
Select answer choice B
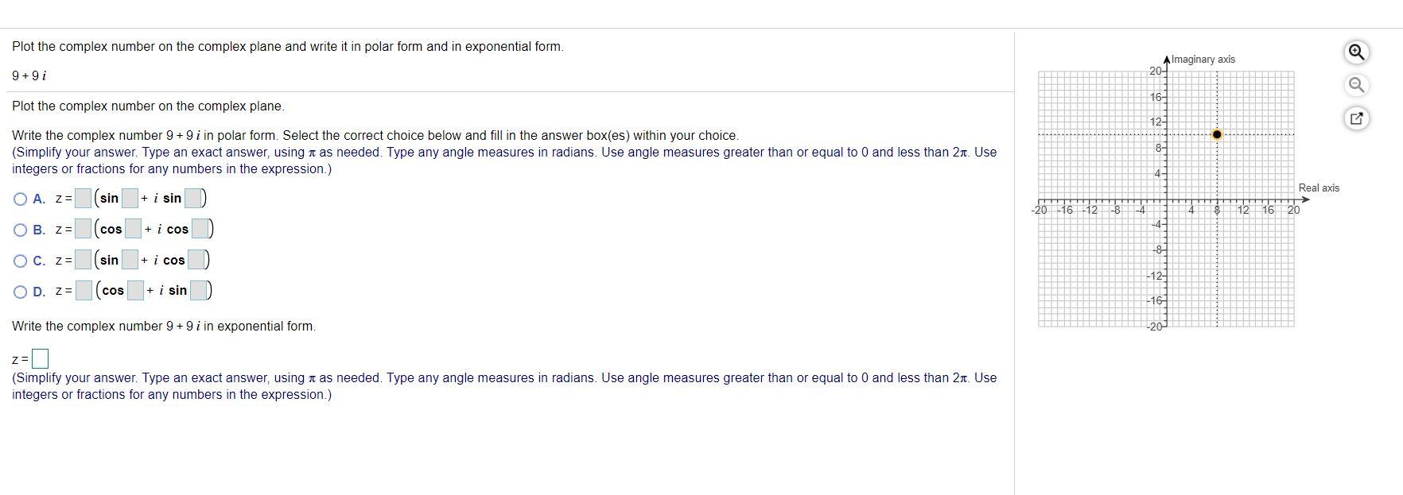pyautogui.click(x=18, y=229)
